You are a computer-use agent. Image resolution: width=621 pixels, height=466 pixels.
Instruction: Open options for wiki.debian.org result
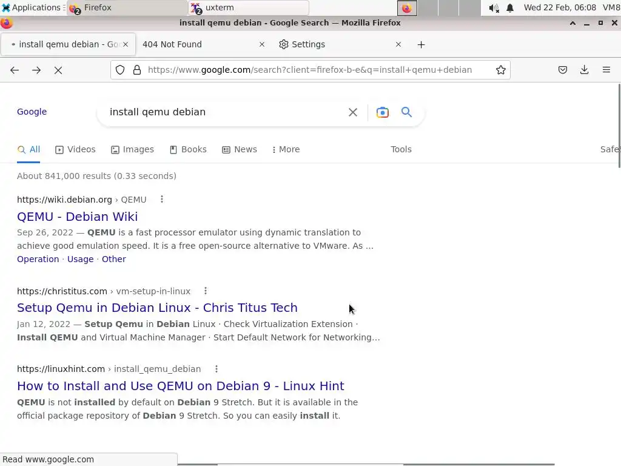161,199
